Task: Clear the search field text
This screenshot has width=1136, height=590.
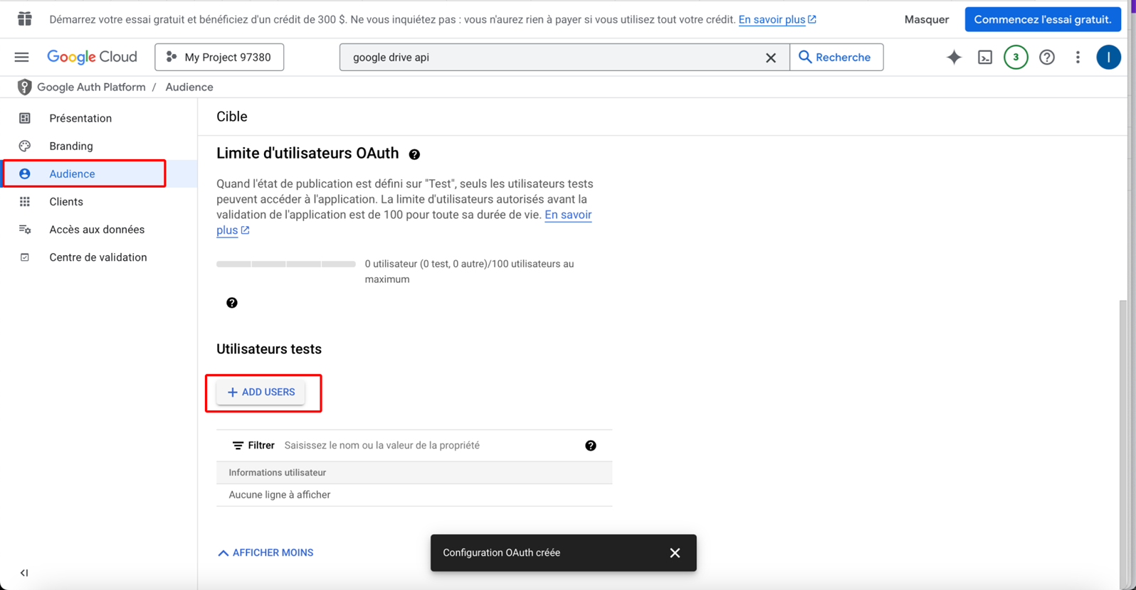Action: tap(770, 58)
